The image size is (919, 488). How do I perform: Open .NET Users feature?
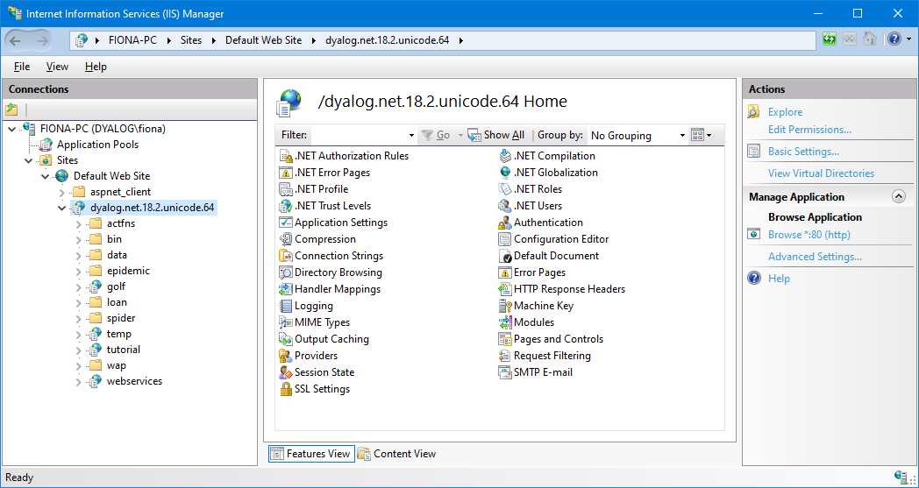(531, 206)
